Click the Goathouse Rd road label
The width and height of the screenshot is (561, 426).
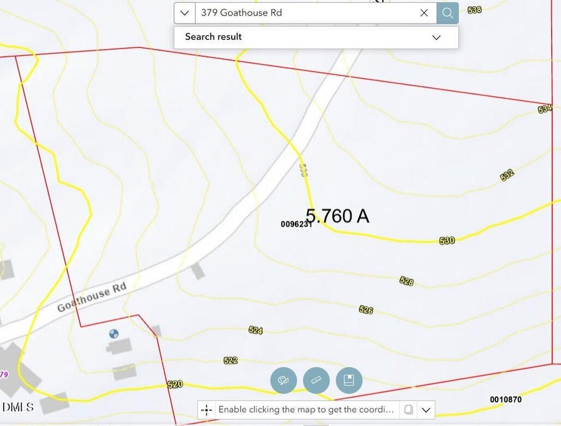[x=92, y=297]
